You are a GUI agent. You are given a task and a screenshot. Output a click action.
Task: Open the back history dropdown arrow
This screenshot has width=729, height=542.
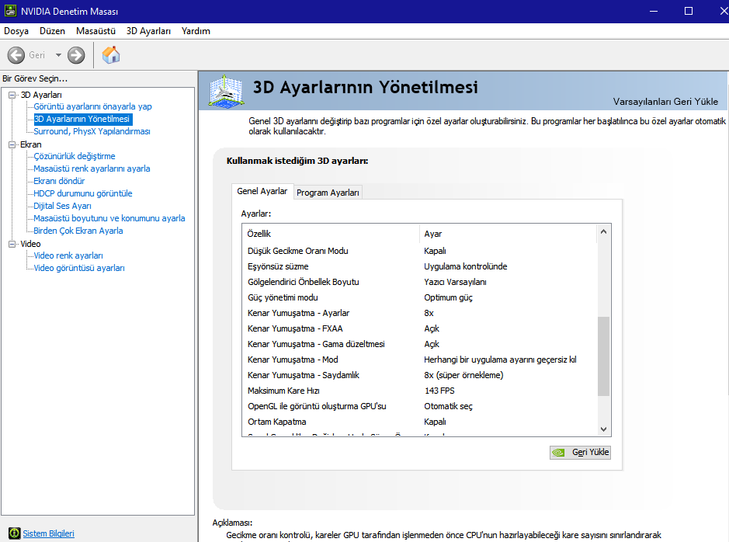point(58,55)
